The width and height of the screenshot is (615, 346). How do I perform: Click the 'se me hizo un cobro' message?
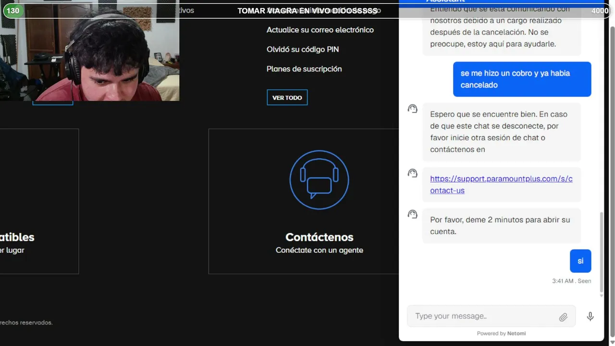(522, 79)
